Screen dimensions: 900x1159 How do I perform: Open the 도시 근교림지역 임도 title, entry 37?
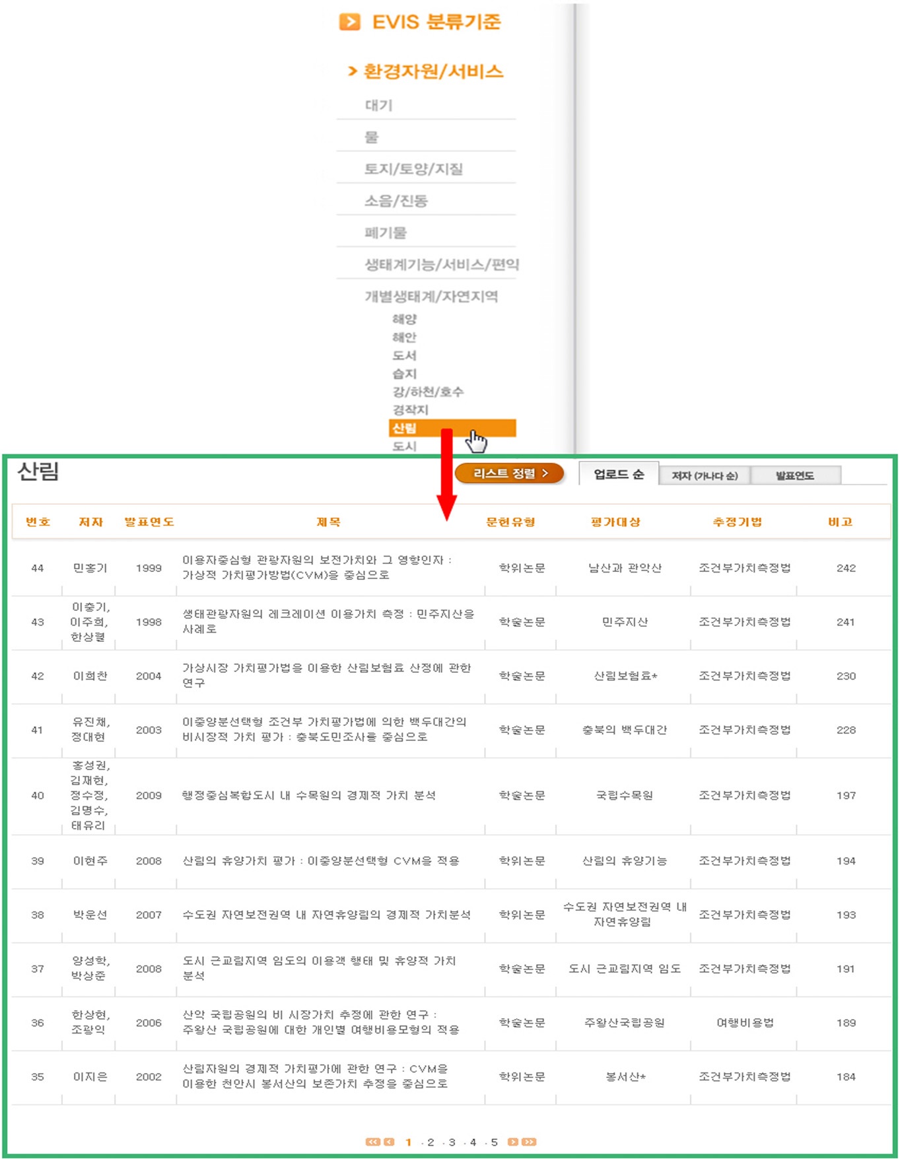319,968
